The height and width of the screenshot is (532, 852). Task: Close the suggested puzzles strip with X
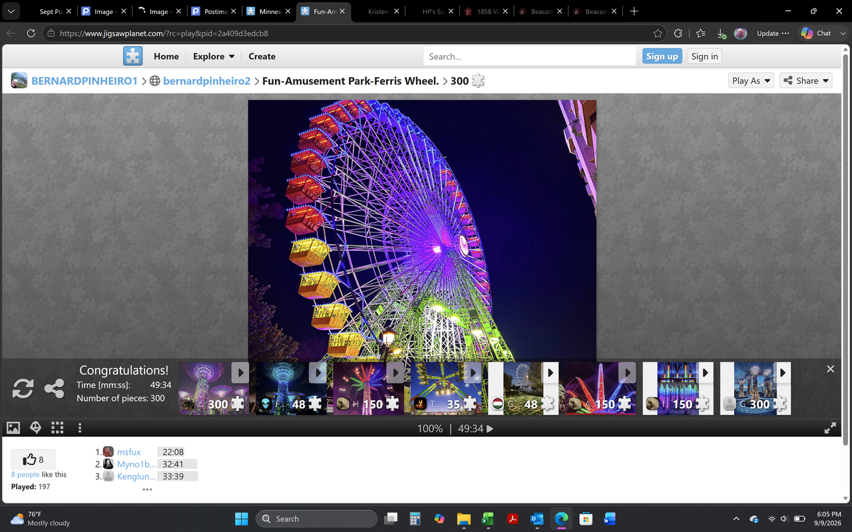pos(830,369)
